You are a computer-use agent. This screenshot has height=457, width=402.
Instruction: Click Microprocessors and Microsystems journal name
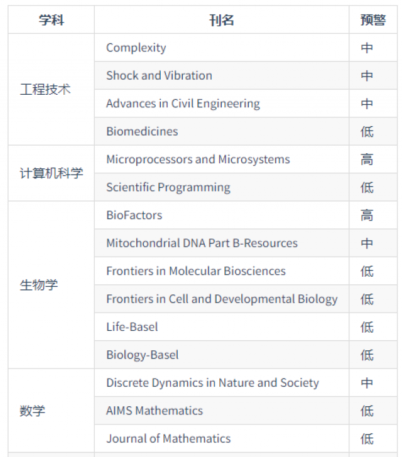tap(198, 159)
